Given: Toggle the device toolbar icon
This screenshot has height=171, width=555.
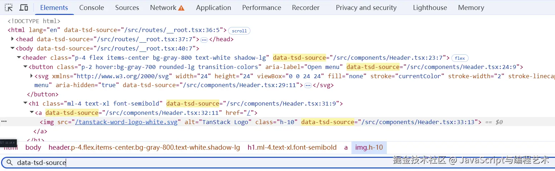Looking at the screenshot, I should (x=24, y=7).
